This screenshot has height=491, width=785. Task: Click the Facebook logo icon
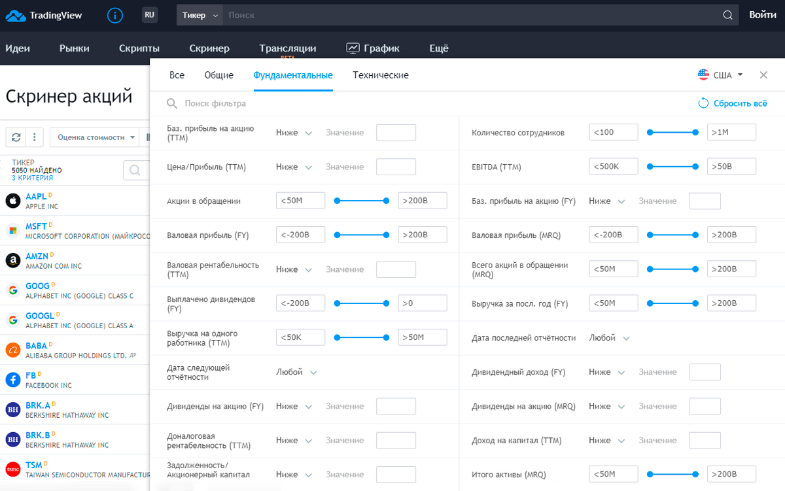click(x=13, y=380)
